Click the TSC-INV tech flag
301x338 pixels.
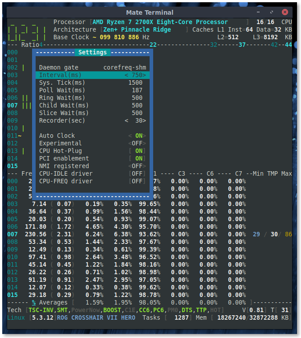(41, 310)
